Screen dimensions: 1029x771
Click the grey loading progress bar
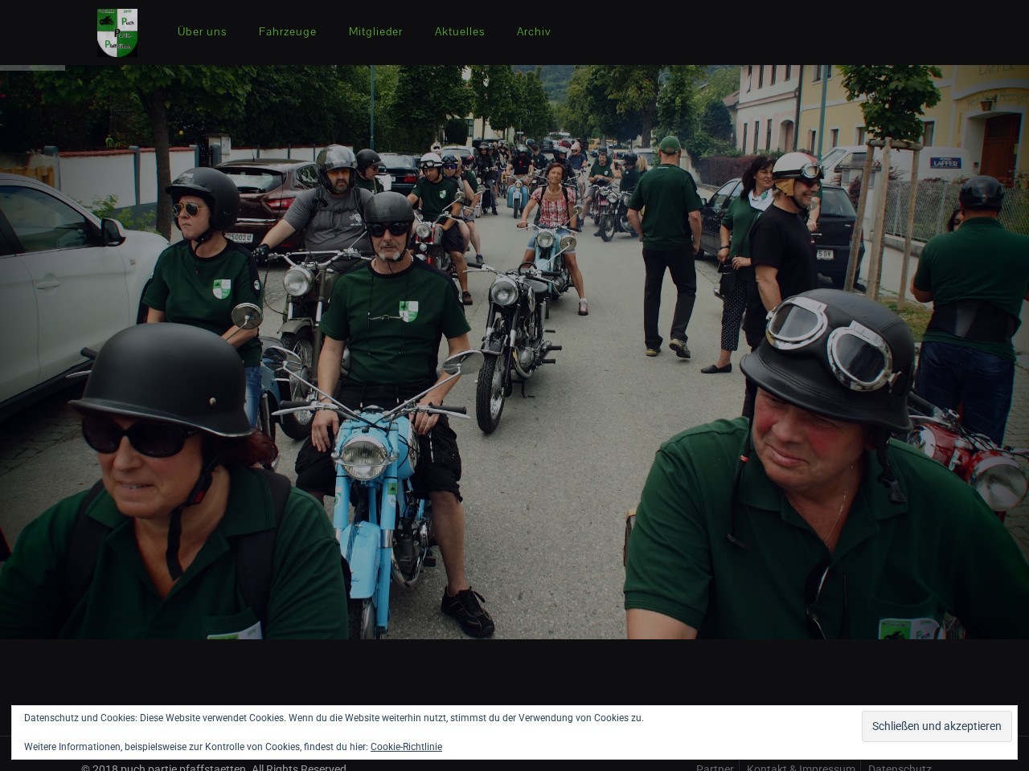point(32,68)
